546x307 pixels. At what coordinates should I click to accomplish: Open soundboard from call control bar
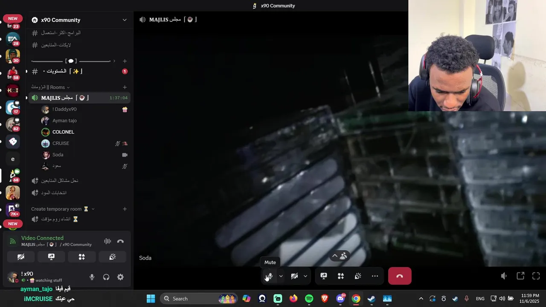[x=358, y=276]
